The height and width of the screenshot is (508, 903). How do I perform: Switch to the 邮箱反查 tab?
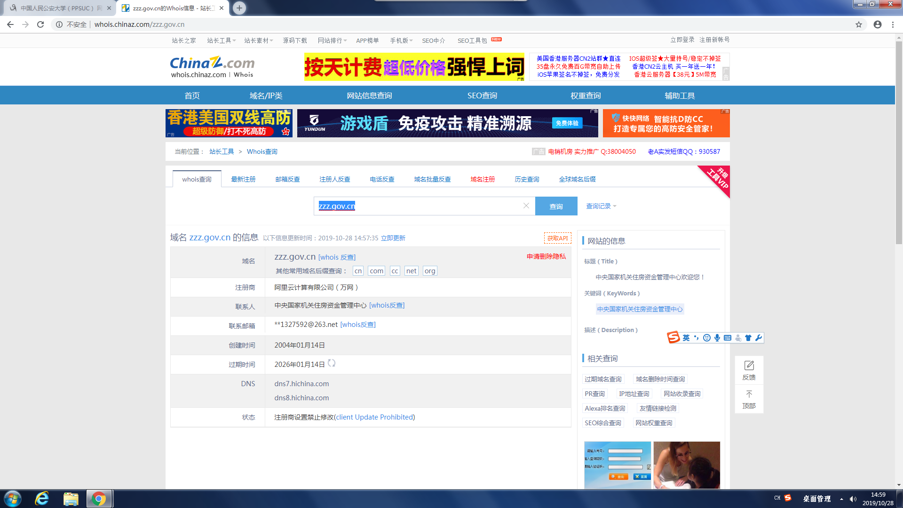287,179
